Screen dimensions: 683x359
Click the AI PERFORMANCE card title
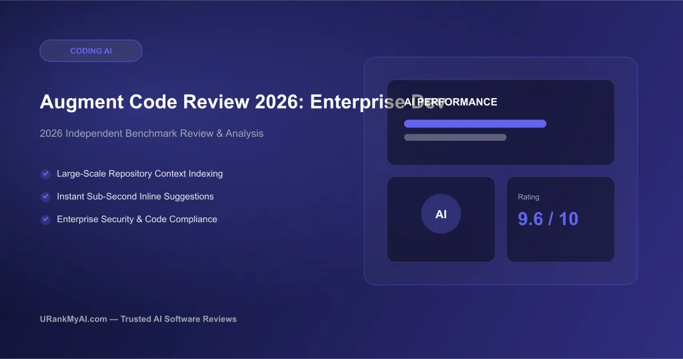coord(450,102)
